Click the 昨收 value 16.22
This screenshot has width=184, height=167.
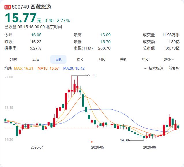point(36,42)
